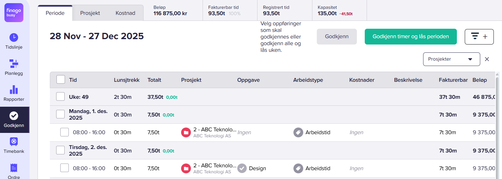Viewport: 502px width, 179px height.
Task: Select checkbox for Mandag, 1. des. 2025
Action: pos(60,114)
